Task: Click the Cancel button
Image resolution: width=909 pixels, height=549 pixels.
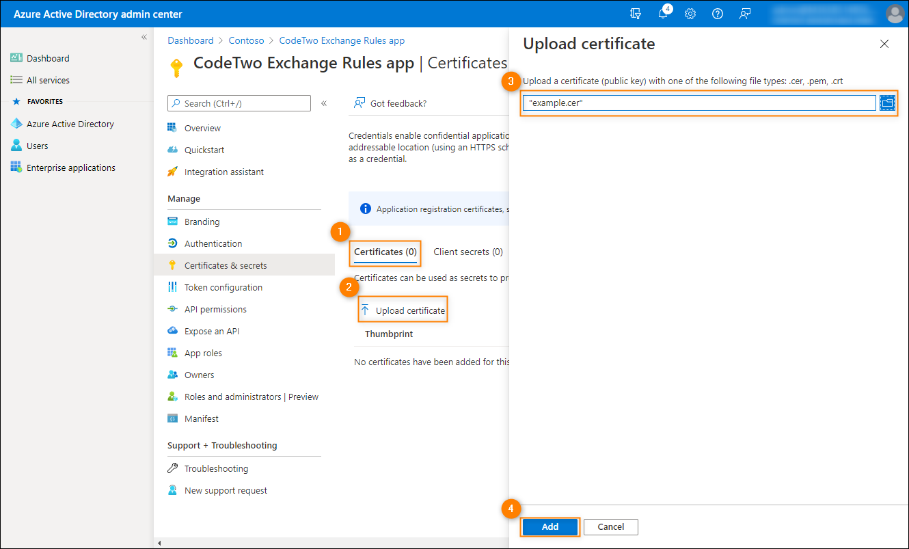Action: coord(611,526)
